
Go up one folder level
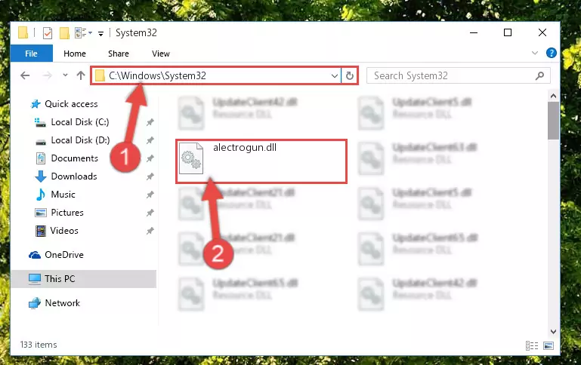(81, 75)
